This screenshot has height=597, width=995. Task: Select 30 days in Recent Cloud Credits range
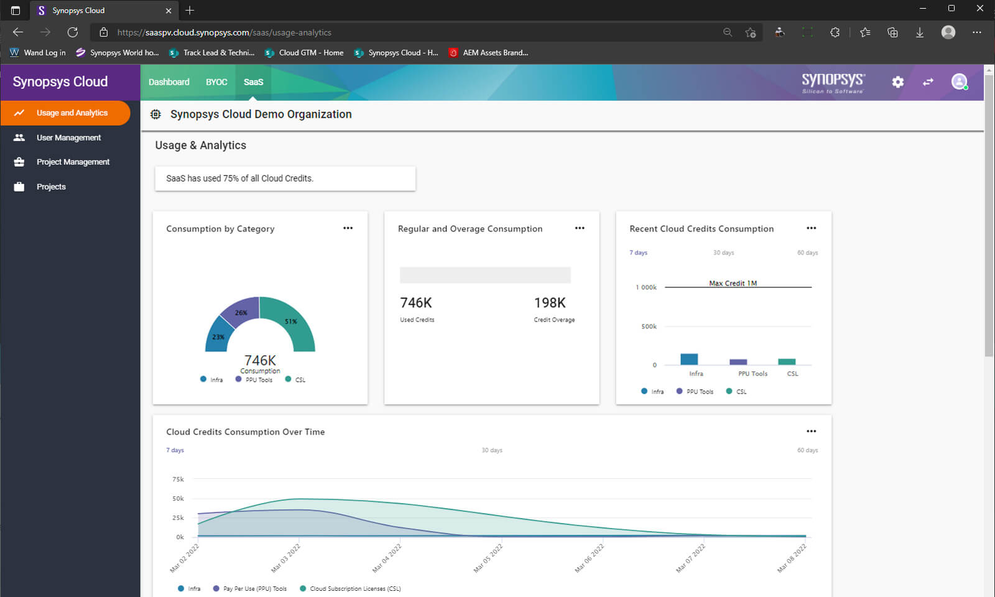pyautogui.click(x=723, y=252)
